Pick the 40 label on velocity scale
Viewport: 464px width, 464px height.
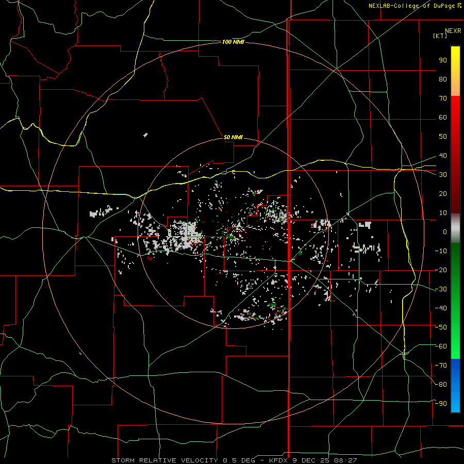(x=443, y=156)
